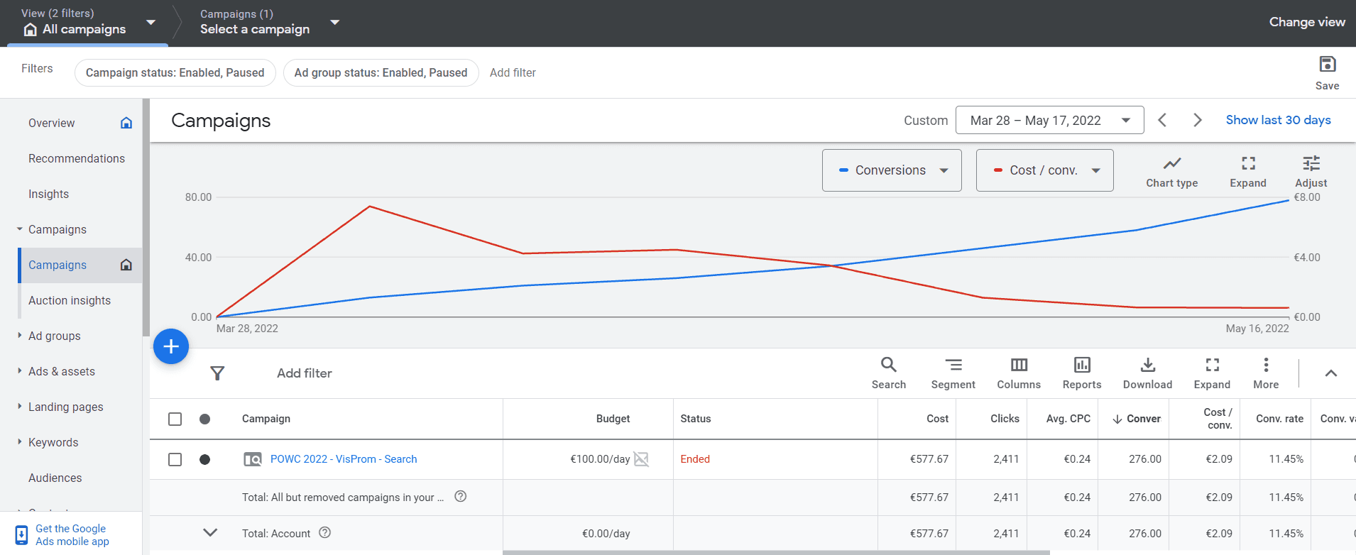Collapse chart with up chevron
The height and width of the screenshot is (555, 1356).
[1331, 373]
